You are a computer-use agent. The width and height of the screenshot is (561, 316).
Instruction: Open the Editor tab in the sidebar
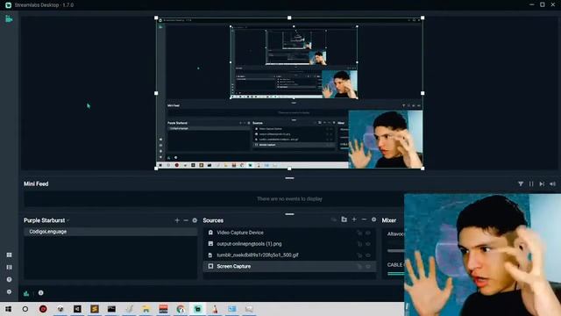point(9,18)
